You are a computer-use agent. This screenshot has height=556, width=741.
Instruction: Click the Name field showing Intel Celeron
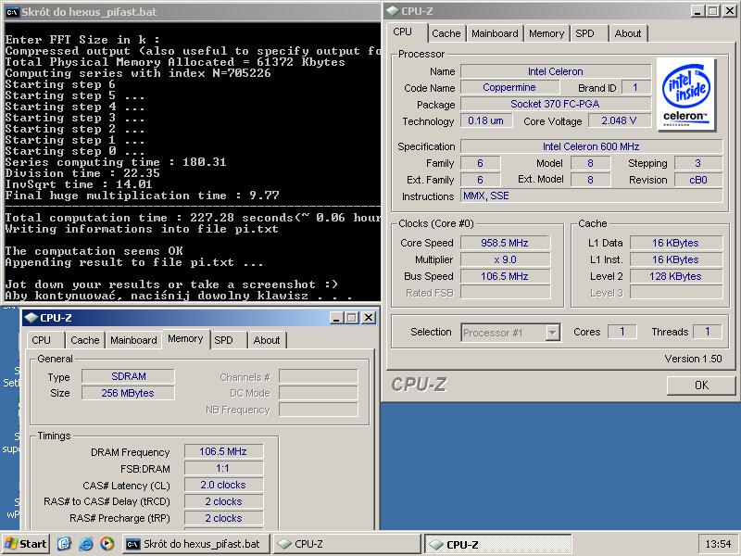pos(555,71)
